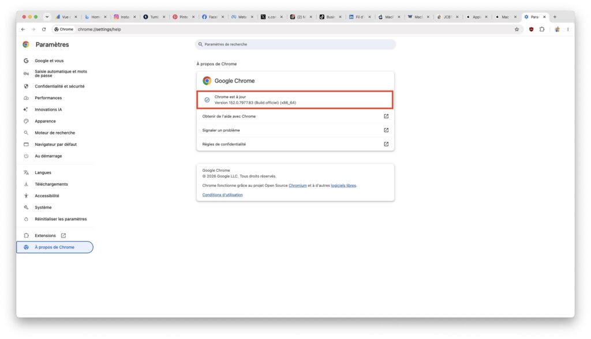591x339 pixels.
Task: Close the Facebook tab
Action: pyautogui.click(x=223, y=17)
